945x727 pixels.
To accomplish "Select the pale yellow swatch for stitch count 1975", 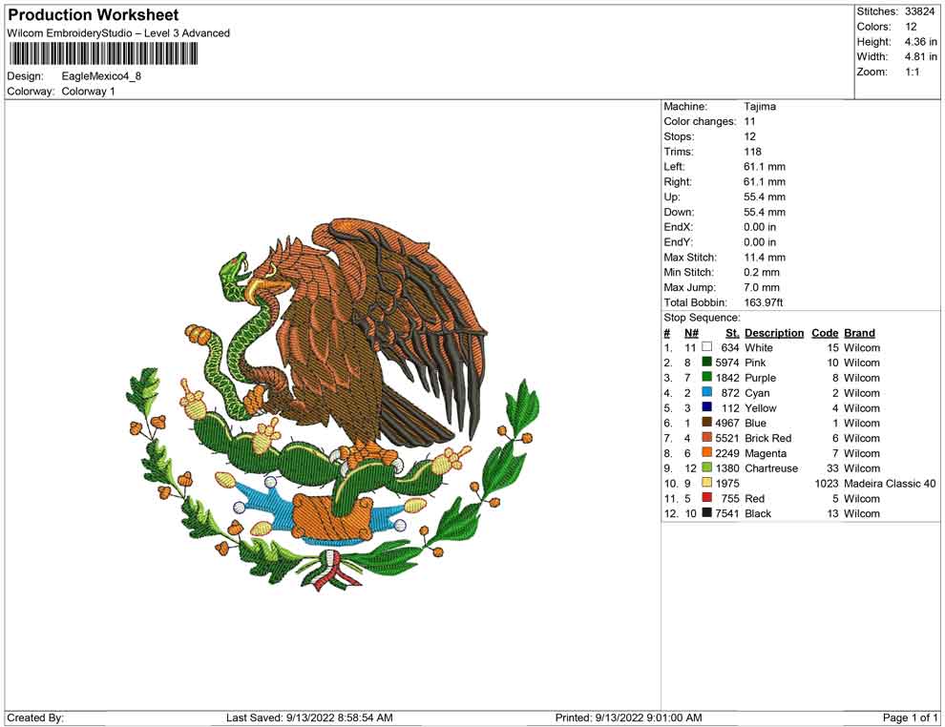I will (x=707, y=483).
